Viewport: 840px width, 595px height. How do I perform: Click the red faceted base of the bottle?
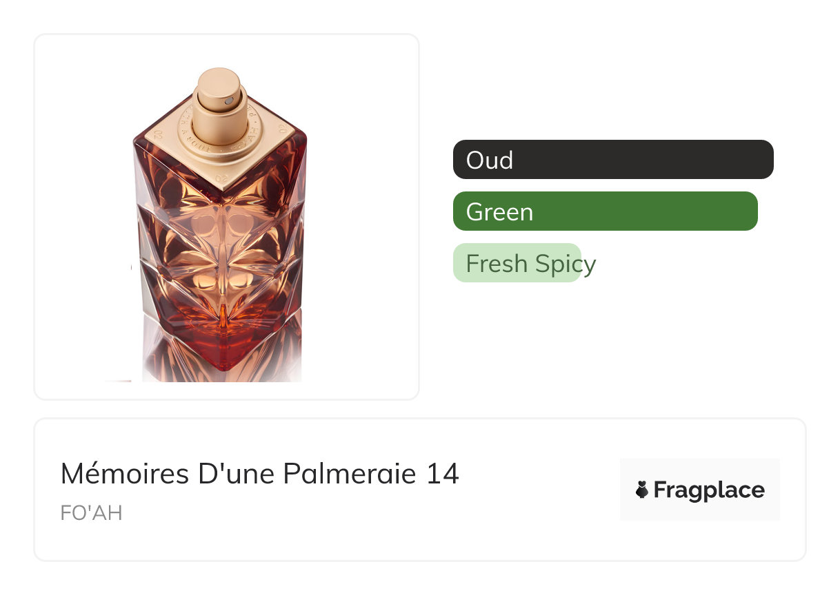[221, 337]
